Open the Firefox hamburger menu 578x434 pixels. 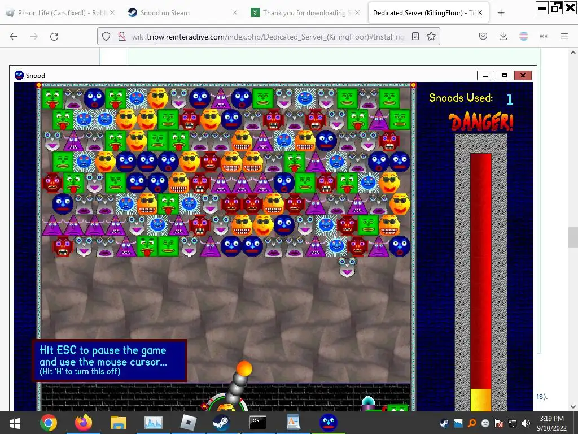click(564, 37)
